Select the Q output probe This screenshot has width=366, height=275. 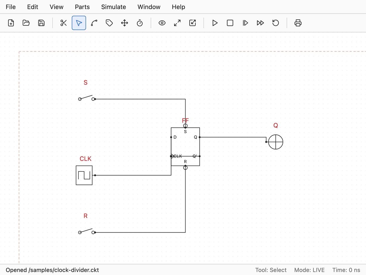(276, 142)
